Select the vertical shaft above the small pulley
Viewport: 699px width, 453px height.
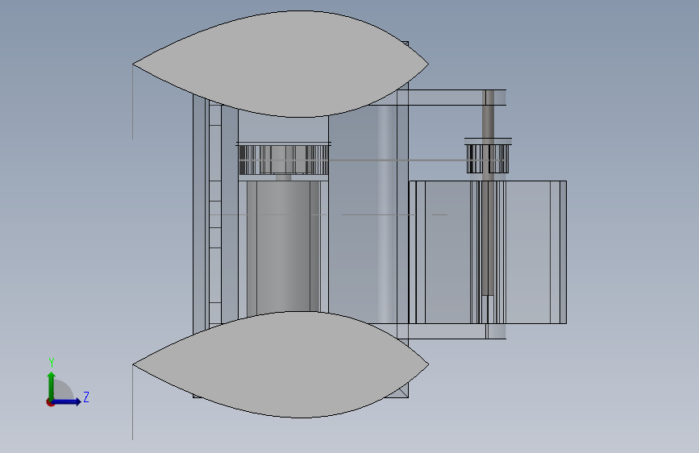coord(489,114)
